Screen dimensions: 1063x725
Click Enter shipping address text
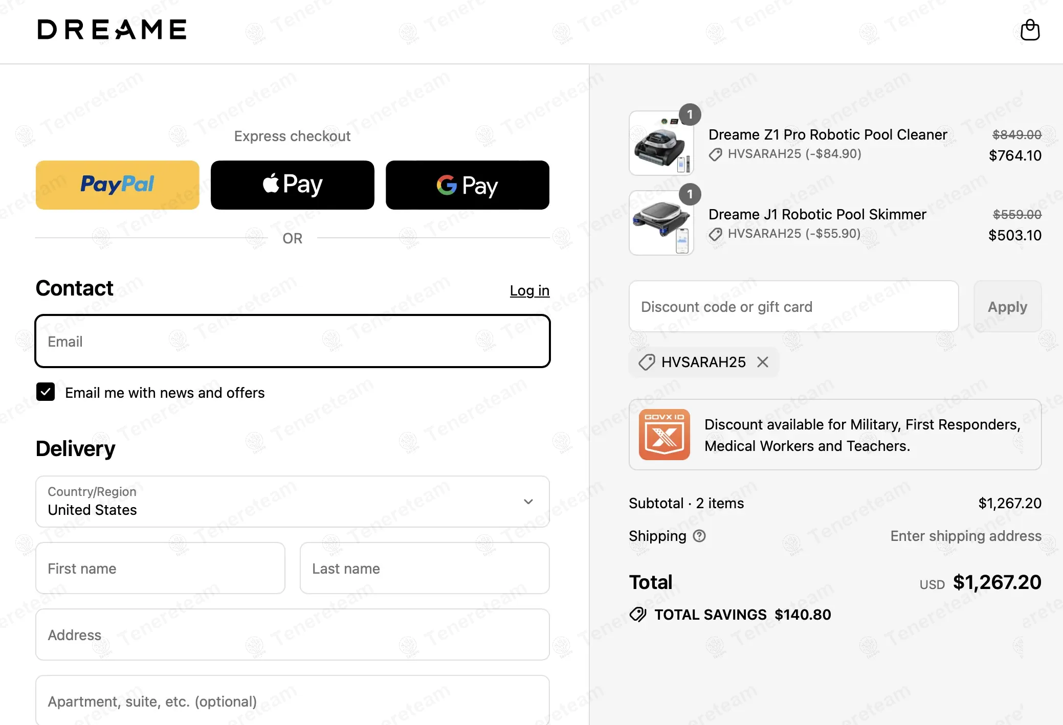point(966,536)
